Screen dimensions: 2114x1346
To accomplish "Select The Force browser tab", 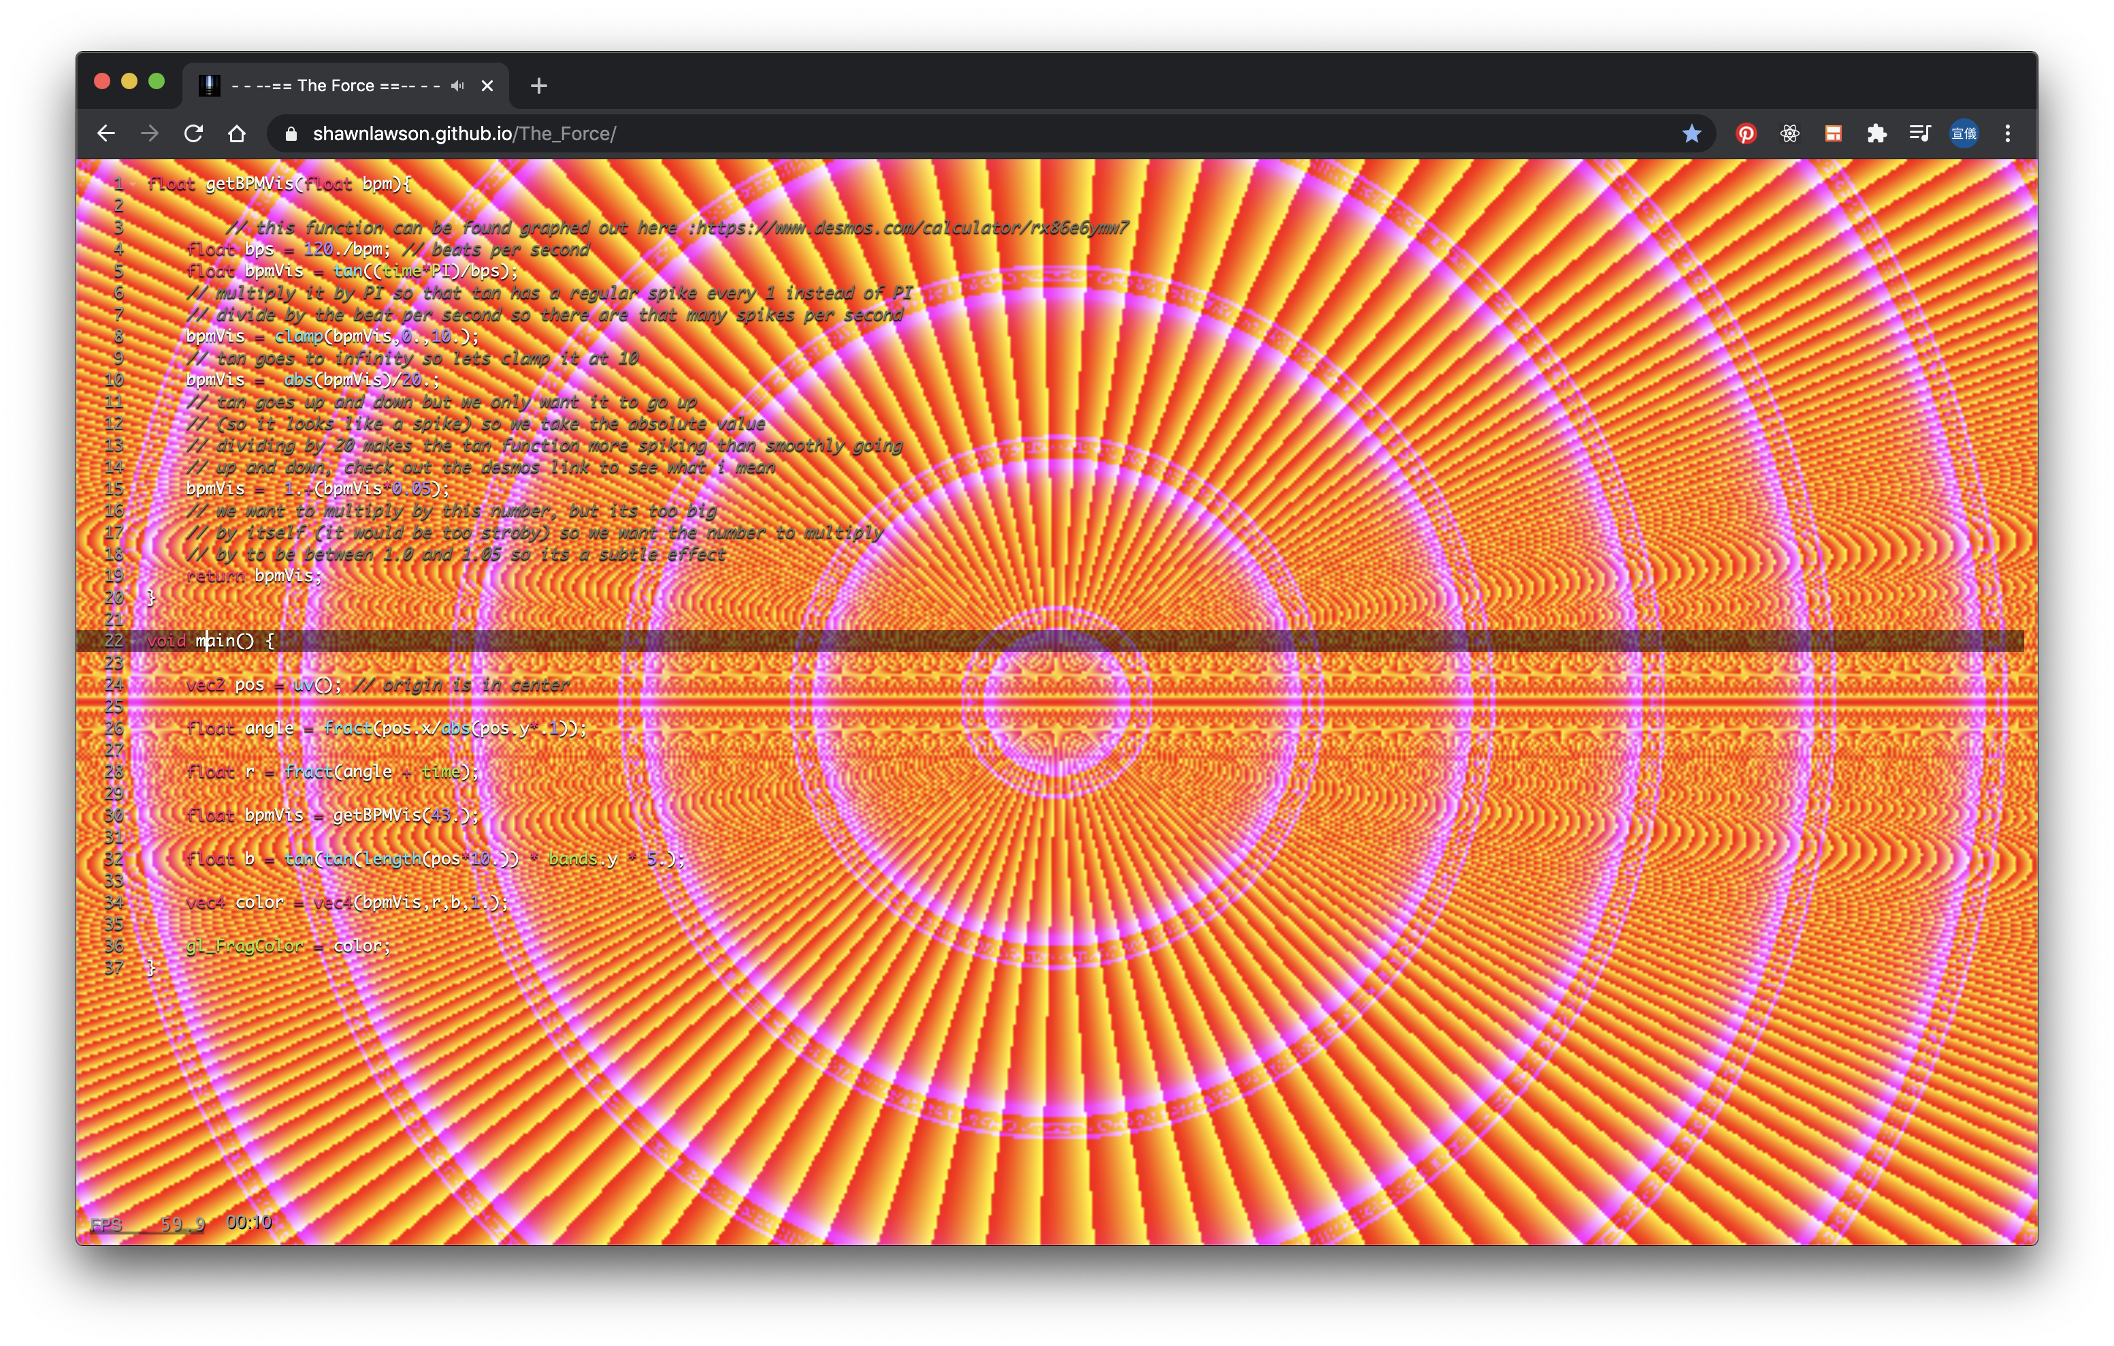I will [334, 85].
